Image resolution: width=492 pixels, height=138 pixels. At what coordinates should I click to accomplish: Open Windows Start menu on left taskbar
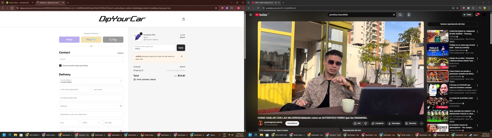[4, 135]
